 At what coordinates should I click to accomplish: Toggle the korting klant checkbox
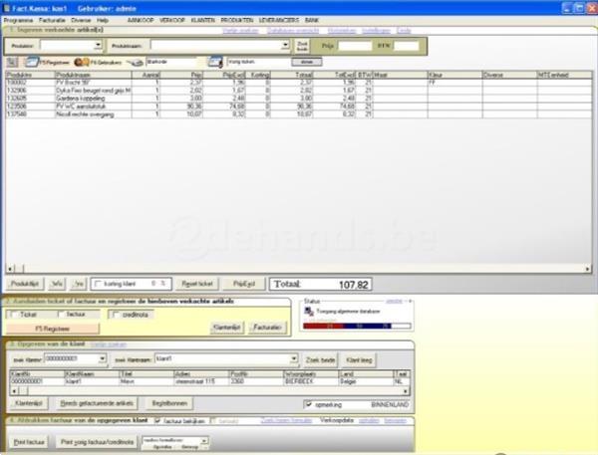[x=98, y=284]
